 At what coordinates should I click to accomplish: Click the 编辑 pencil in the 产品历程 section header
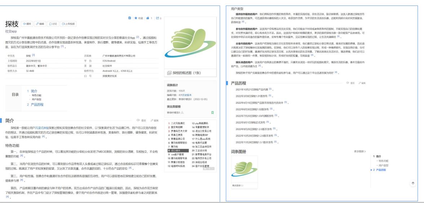[362, 83]
